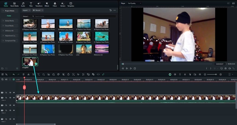The width and height of the screenshot is (237, 125).
Task: Open the Record dropdown
Action: [x=38, y=10]
